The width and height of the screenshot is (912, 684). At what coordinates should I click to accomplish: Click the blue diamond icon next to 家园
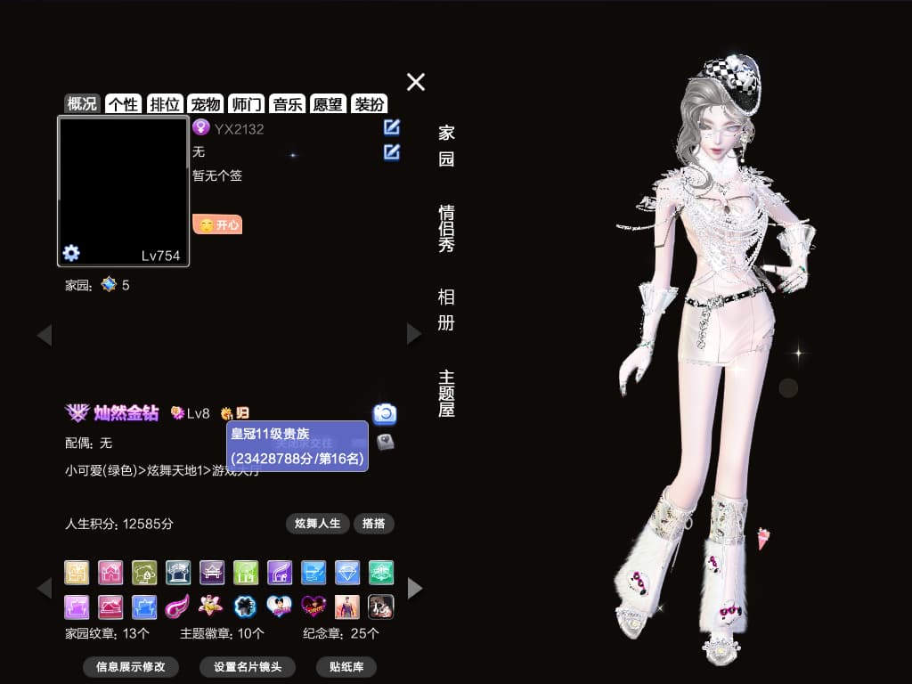pyautogui.click(x=110, y=284)
